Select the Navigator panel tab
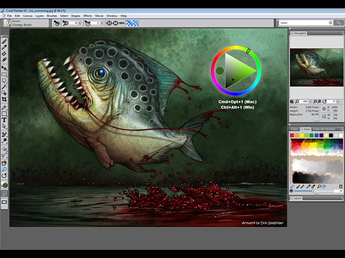Viewport: 345px width, 258px height. point(299,33)
